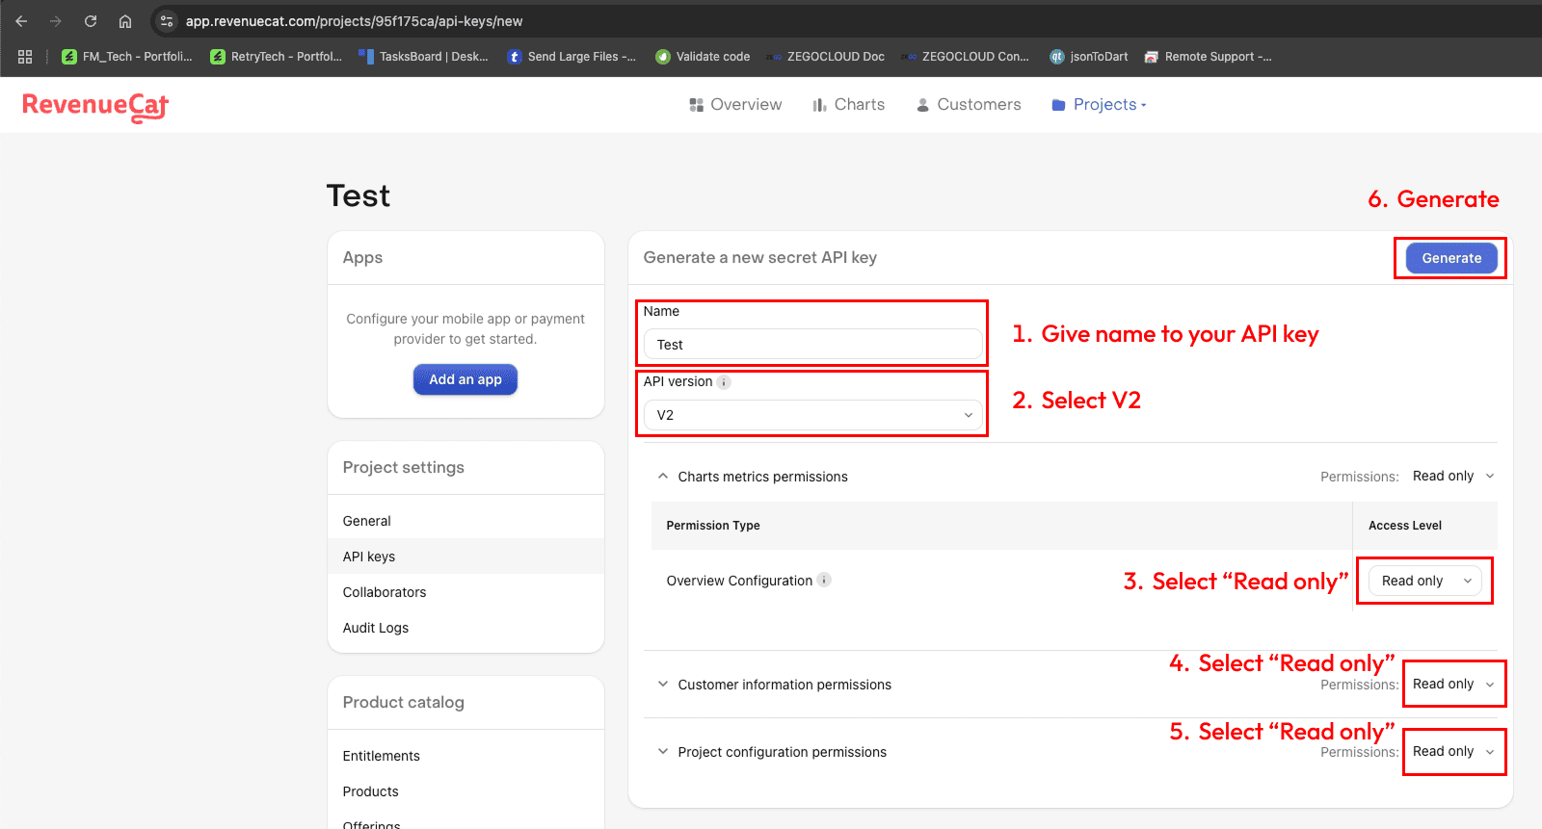1542x829 pixels.
Task: Click the API version info icon
Action: point(724,382)
